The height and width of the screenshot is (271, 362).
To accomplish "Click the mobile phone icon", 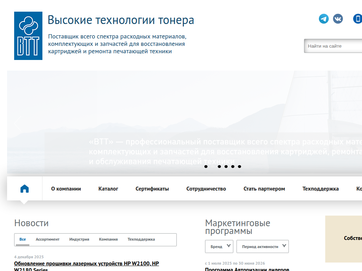I will pyautogui.click(x=357, y=19).
